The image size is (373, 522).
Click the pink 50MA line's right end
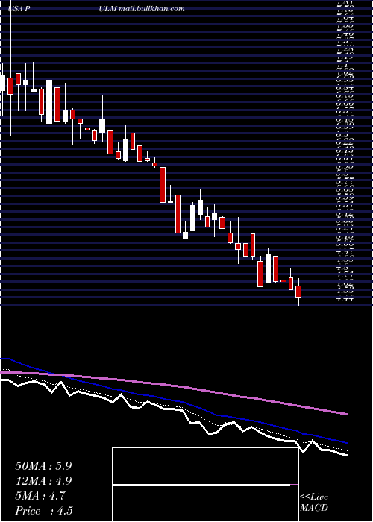(346, 414)
